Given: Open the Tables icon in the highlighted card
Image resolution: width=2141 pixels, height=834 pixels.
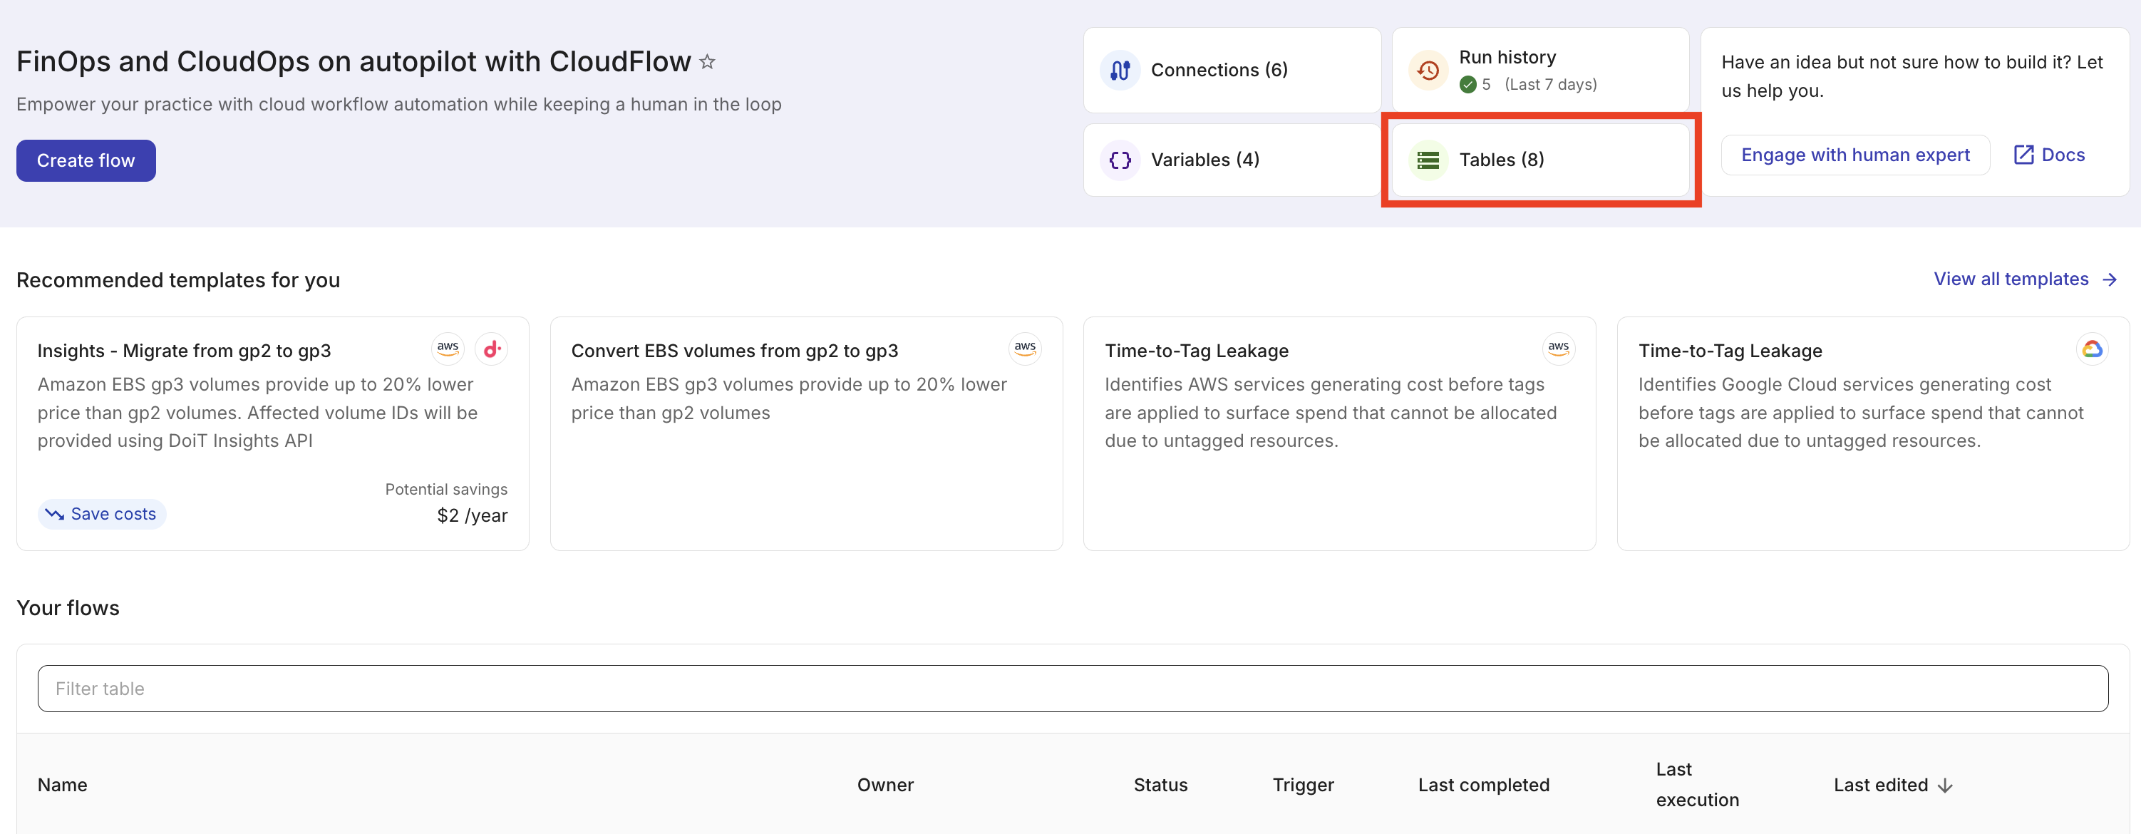Looking at the screenshot, I should click(x=1428, y=160).
